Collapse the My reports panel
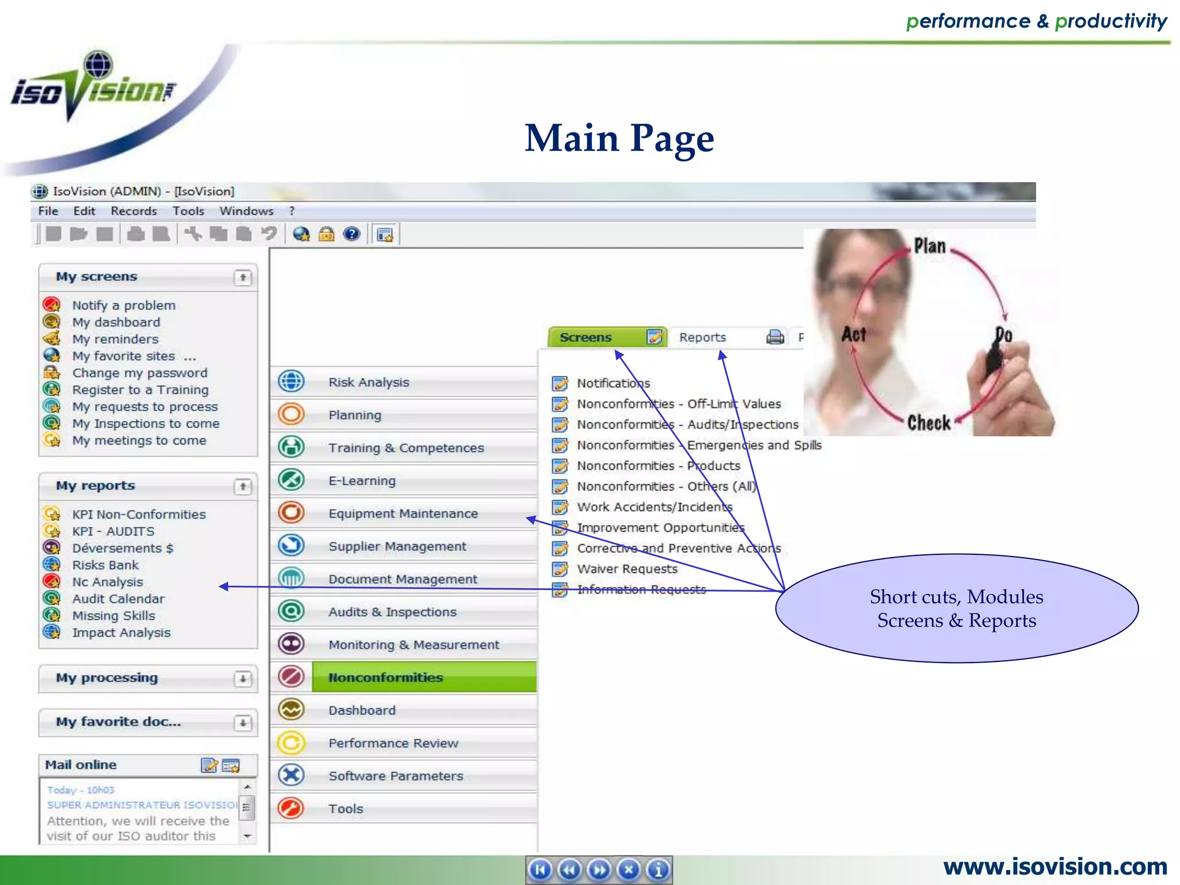Image resolution: width=1180 pixels, height=885 pixels. click(x=243, y=487)
